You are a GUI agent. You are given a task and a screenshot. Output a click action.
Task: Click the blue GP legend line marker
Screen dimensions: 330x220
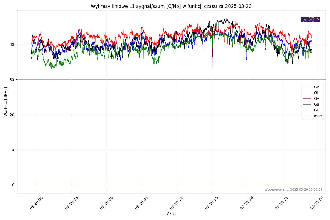coord(307,87)
